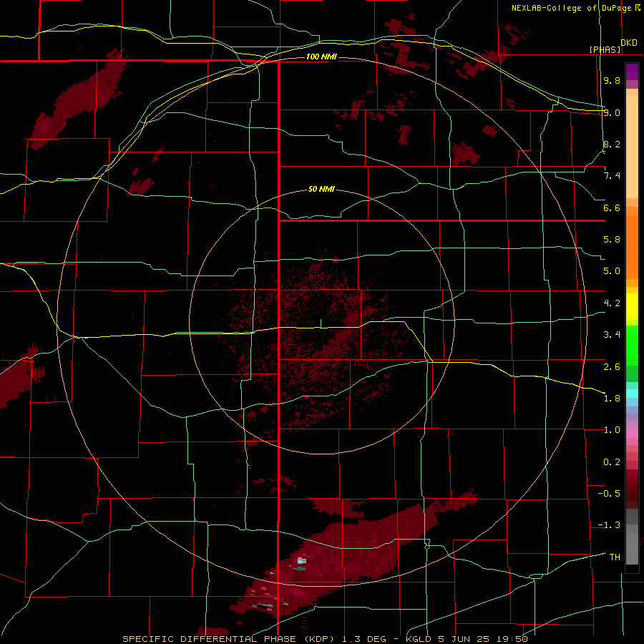The width and height of the screenshot is (644, 644).
Task: Pick the yellow segment of the color bar
Action: coord(632,306)
